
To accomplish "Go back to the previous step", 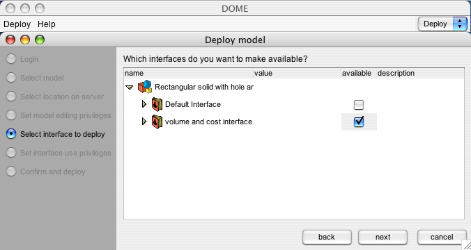I will coord(327,237).
